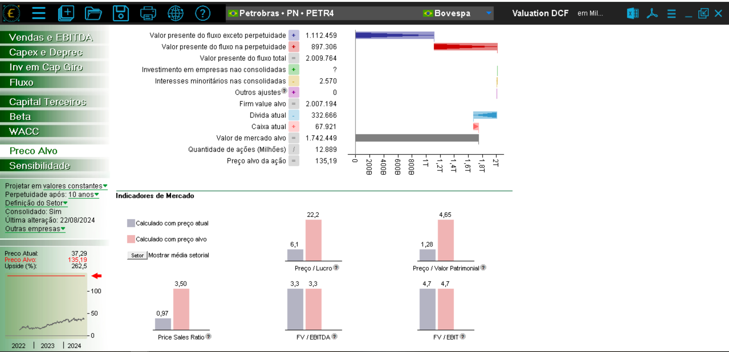Open Vendas e EBITDA section

pyautogui.click(x=55, y=37)
